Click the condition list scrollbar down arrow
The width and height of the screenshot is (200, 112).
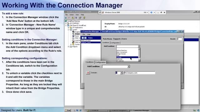139,60
